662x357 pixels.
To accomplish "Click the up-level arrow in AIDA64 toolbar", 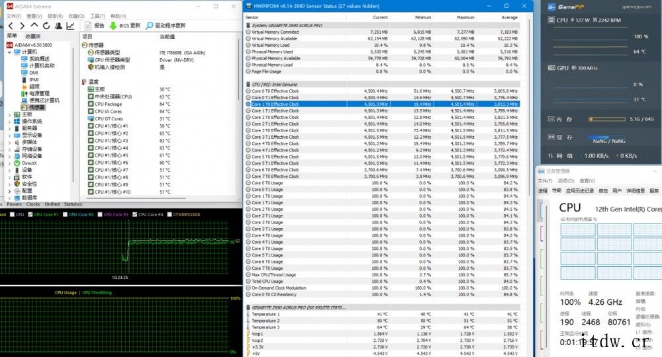I will coord(34,25).
